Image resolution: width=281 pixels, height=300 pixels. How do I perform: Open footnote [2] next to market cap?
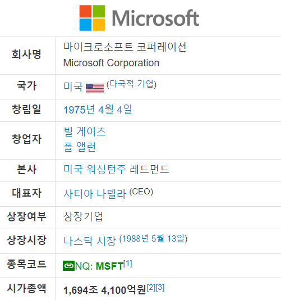151,288
